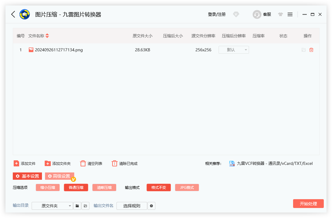
Task: Switch output format to JPG格式
Action: (x=187, y=187)
